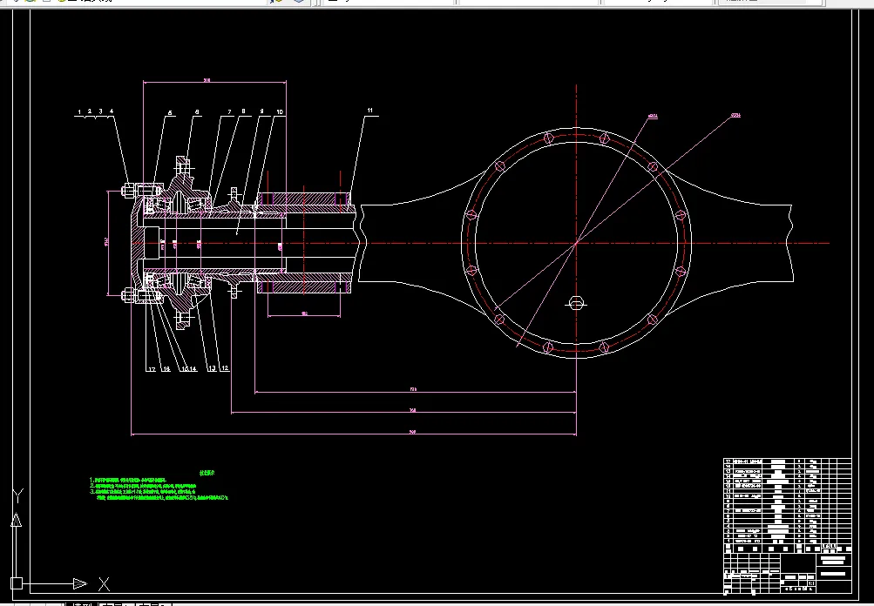Select part callout number 2
874x606 pixels.
tap(89, 111)
